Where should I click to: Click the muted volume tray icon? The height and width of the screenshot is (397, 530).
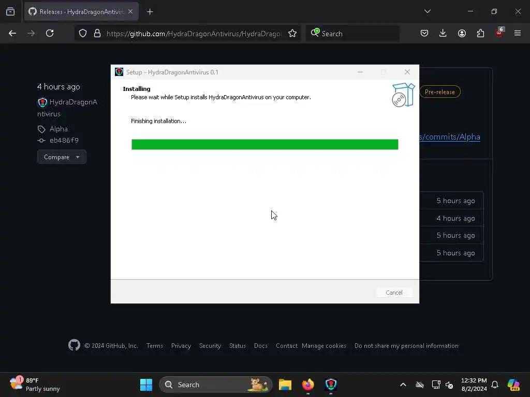(449, 385)
